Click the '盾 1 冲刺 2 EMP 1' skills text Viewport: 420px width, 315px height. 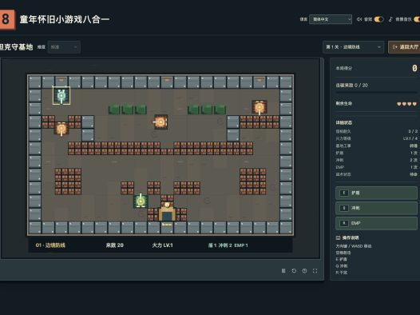pyautogui.click(x=228, y=245)
